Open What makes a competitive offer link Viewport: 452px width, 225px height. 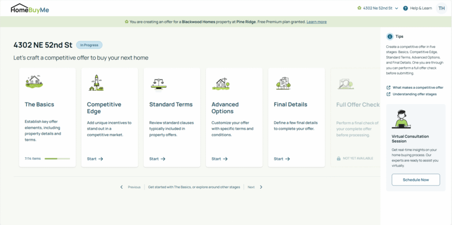418,87
